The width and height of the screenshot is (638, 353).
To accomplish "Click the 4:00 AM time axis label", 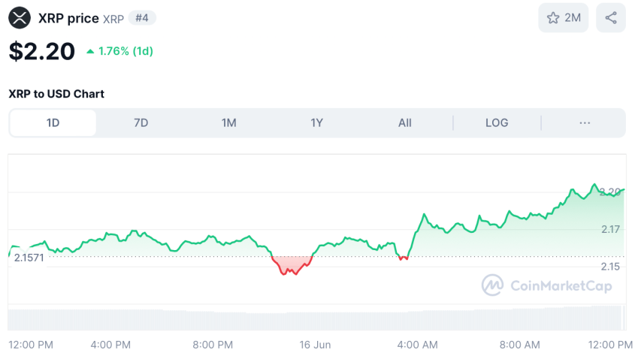I will (x=418, y=345).
